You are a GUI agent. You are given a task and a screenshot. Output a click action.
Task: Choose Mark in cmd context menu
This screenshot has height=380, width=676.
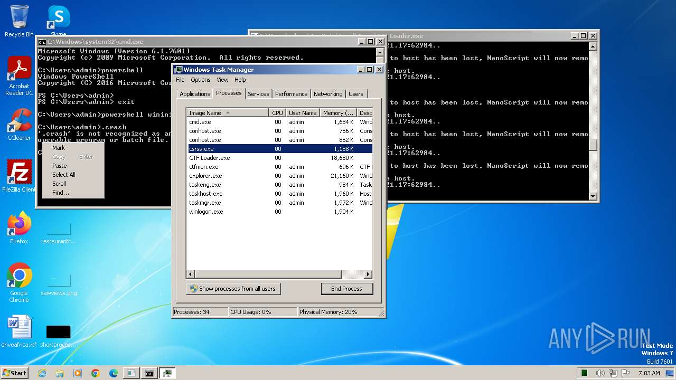[73, 148]
